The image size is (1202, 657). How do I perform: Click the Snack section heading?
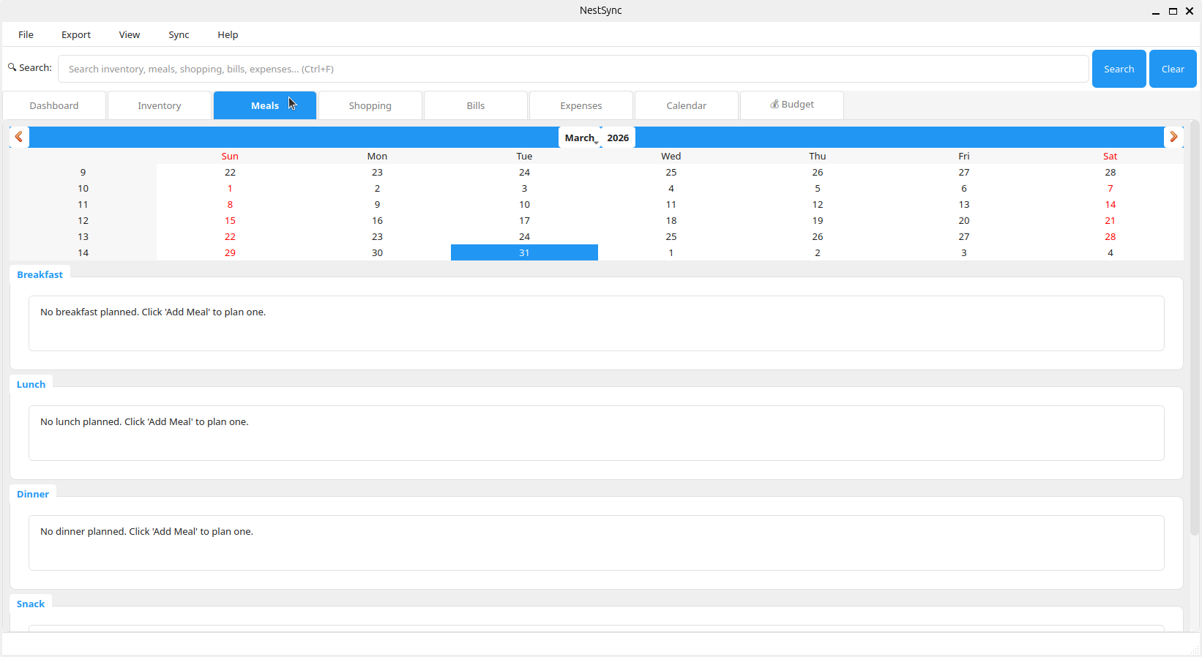click(x=31, y=604)
